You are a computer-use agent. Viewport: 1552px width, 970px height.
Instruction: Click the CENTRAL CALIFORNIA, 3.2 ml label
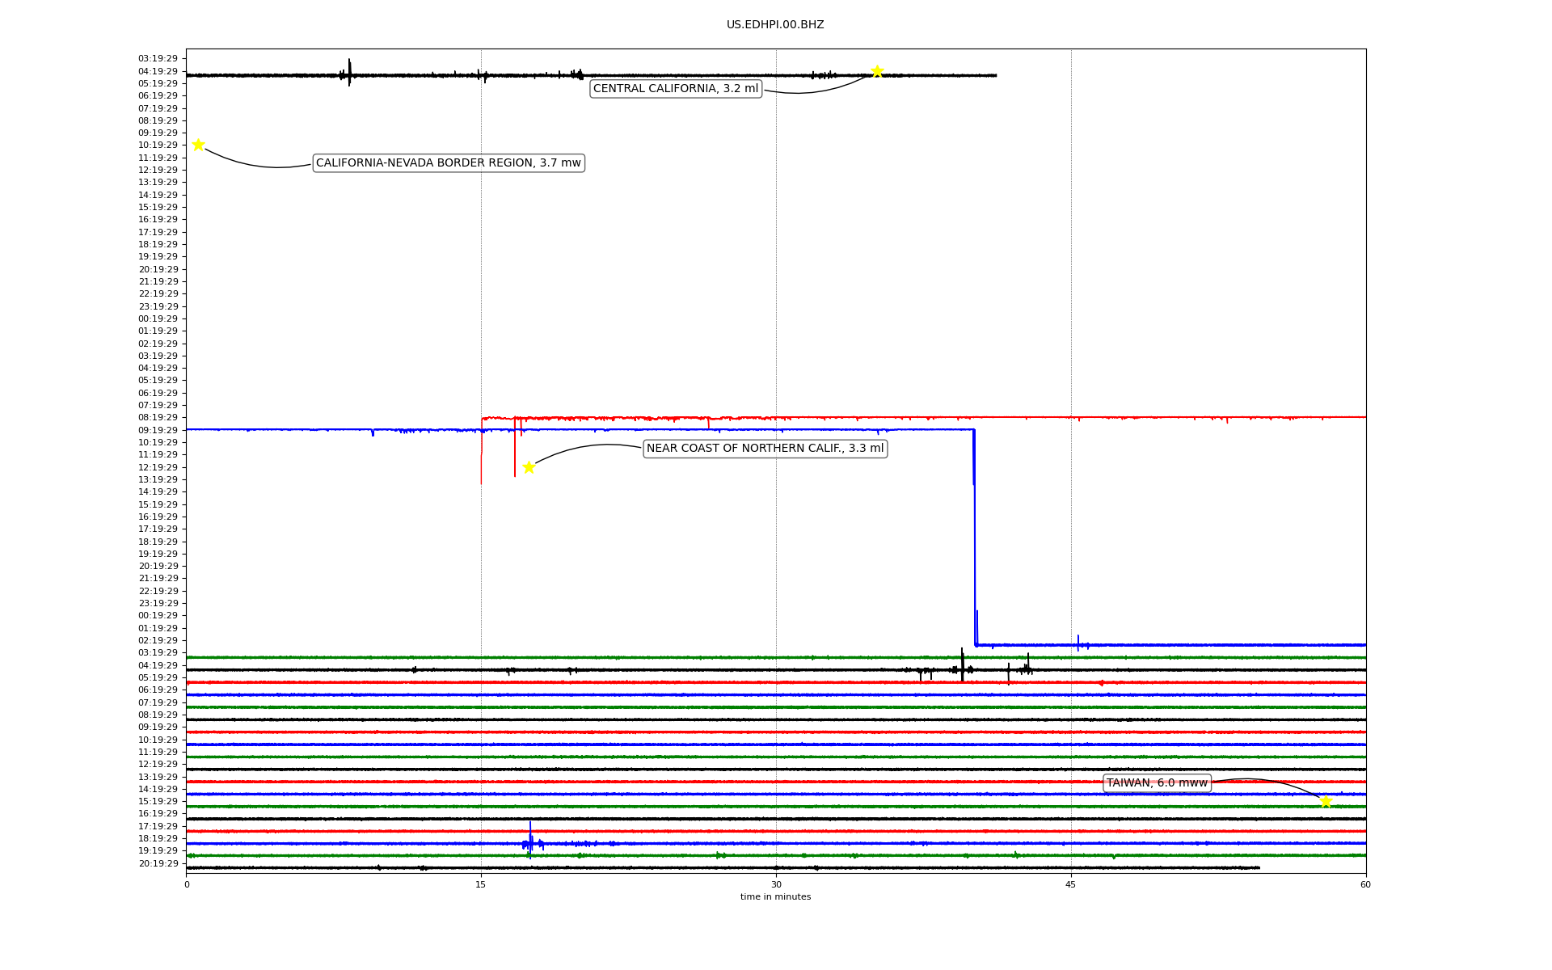[x=676, y=89]
